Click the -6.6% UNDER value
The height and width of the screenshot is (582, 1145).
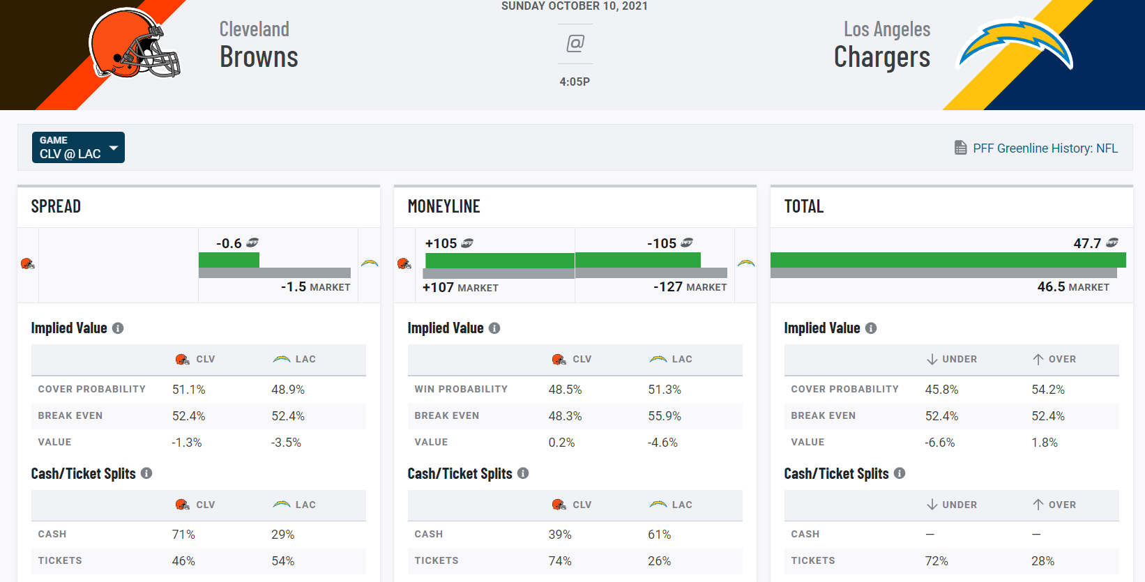(x=940, y=443)
